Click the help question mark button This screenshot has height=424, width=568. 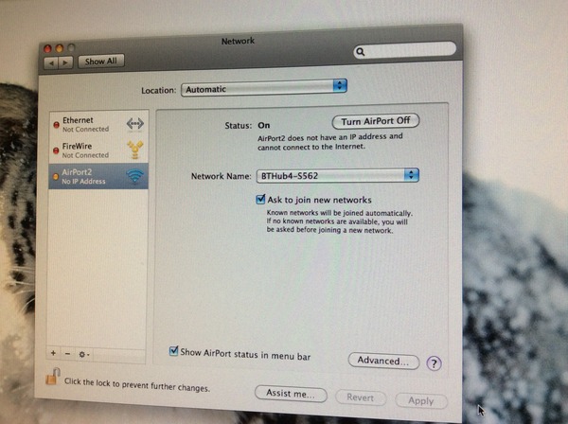click(434, 362)
